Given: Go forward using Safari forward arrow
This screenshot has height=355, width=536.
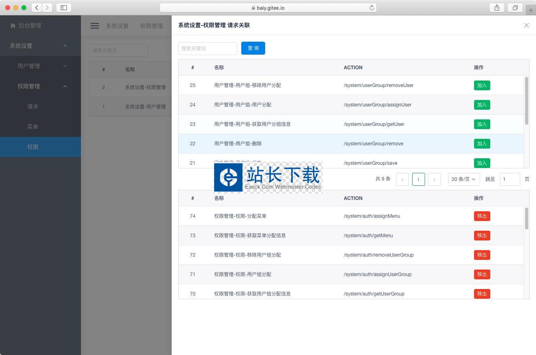Looking at the screenshot, I should (x=47, y=7).
